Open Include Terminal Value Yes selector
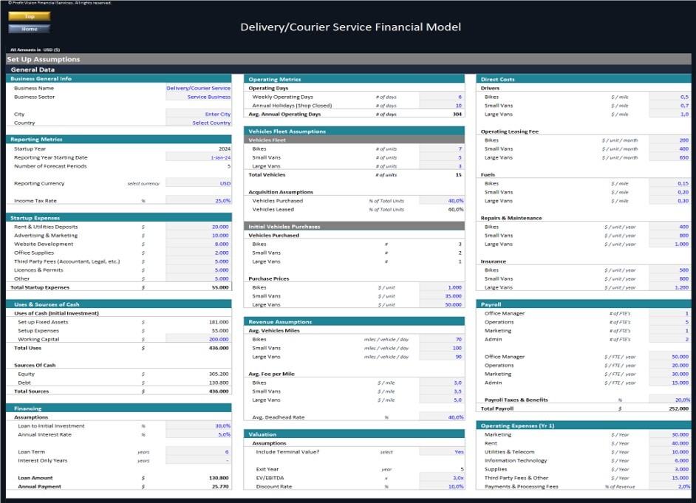 pyautogui.click(x=441, y=452)
